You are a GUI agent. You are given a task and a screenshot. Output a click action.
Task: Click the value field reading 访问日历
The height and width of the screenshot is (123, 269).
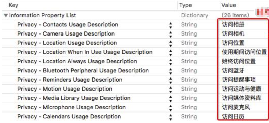[x=233, y=117]
